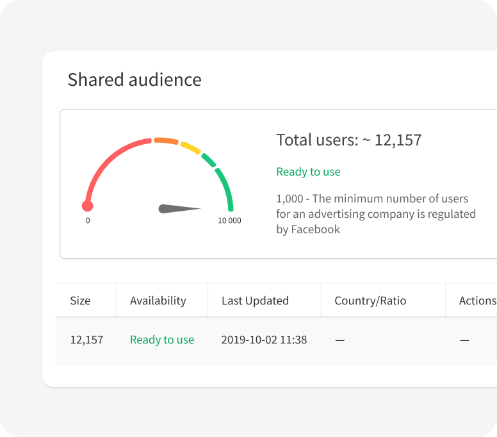
Task: Sort by the Size column header
Action: click(80, 301)
